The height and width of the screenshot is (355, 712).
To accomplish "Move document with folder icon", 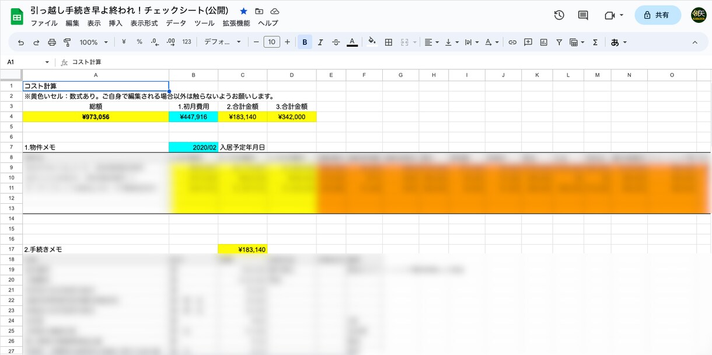I will [x=259, y=11].
